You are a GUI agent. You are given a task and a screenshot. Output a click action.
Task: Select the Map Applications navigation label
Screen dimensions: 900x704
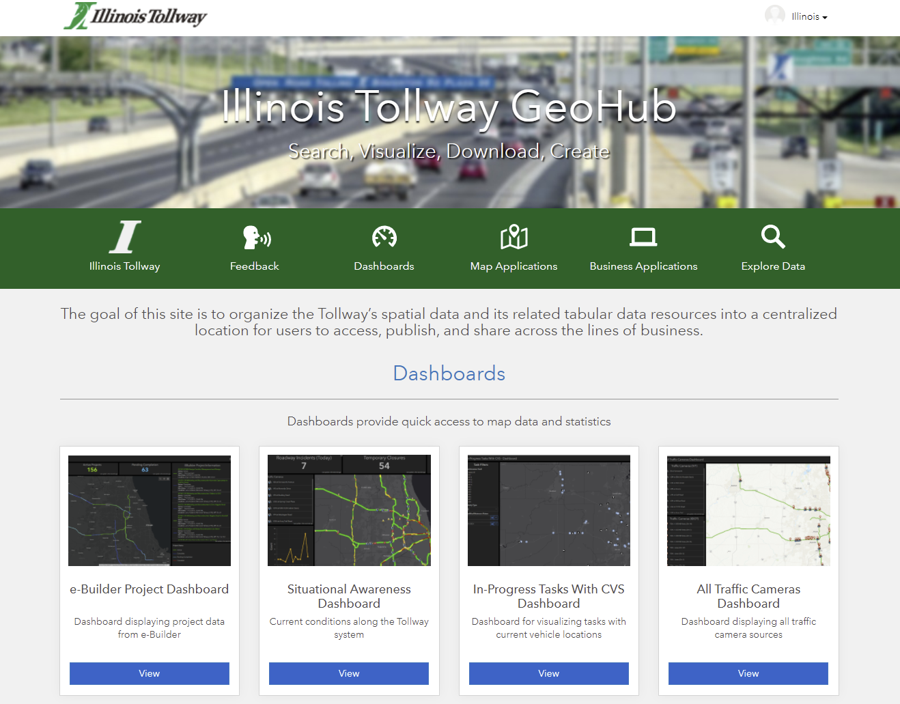[x=514, y=266]
